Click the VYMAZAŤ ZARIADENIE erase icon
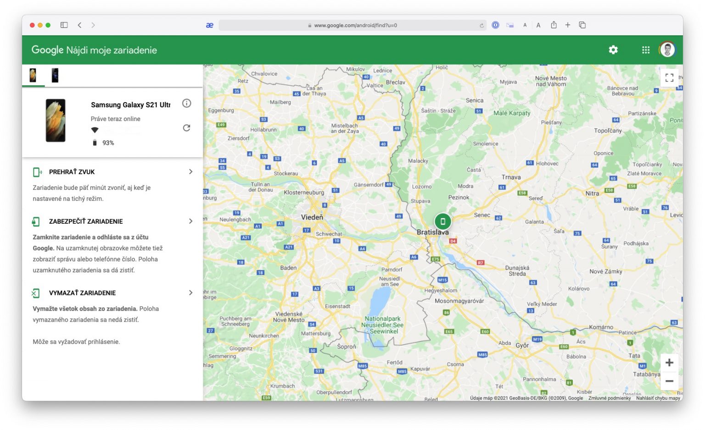Viewport: 705px width, 430px height. pos(36,293)
